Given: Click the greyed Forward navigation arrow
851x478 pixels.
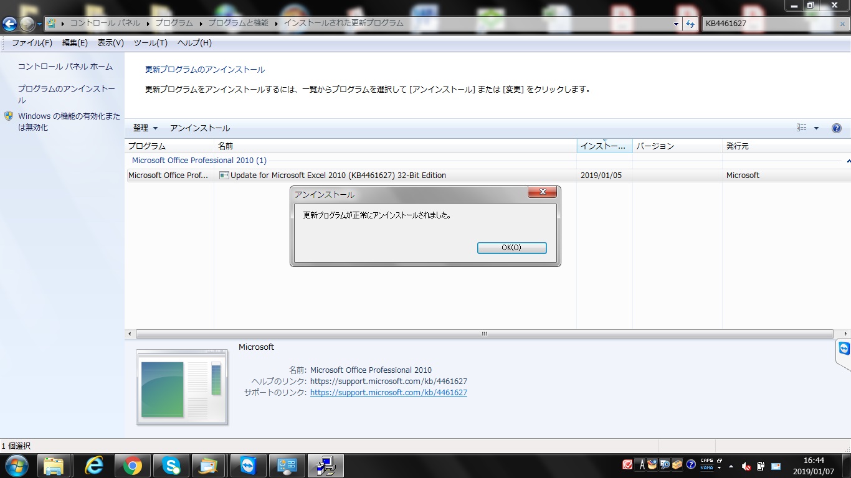Looking at the screenshot, I should click(27, 24).
